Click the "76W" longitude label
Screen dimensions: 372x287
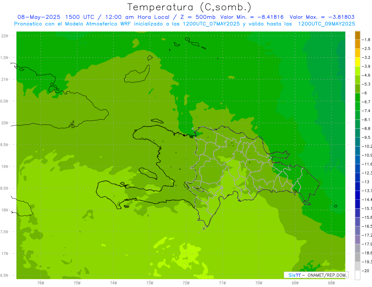(x=41, y=283)
